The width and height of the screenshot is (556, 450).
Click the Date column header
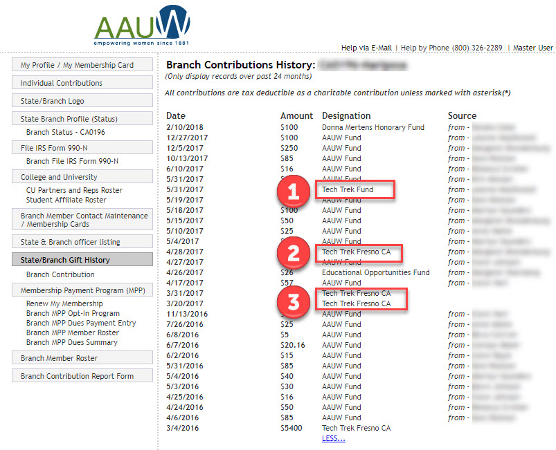coord(176,115)
